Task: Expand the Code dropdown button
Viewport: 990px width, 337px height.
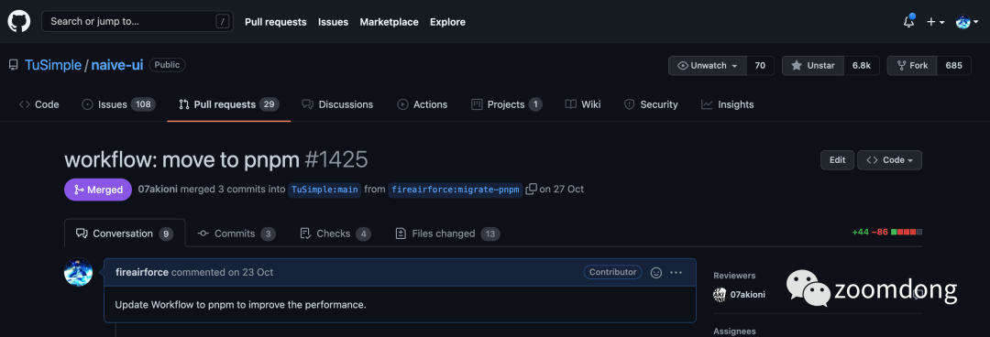Action: (x=889, y=160)
